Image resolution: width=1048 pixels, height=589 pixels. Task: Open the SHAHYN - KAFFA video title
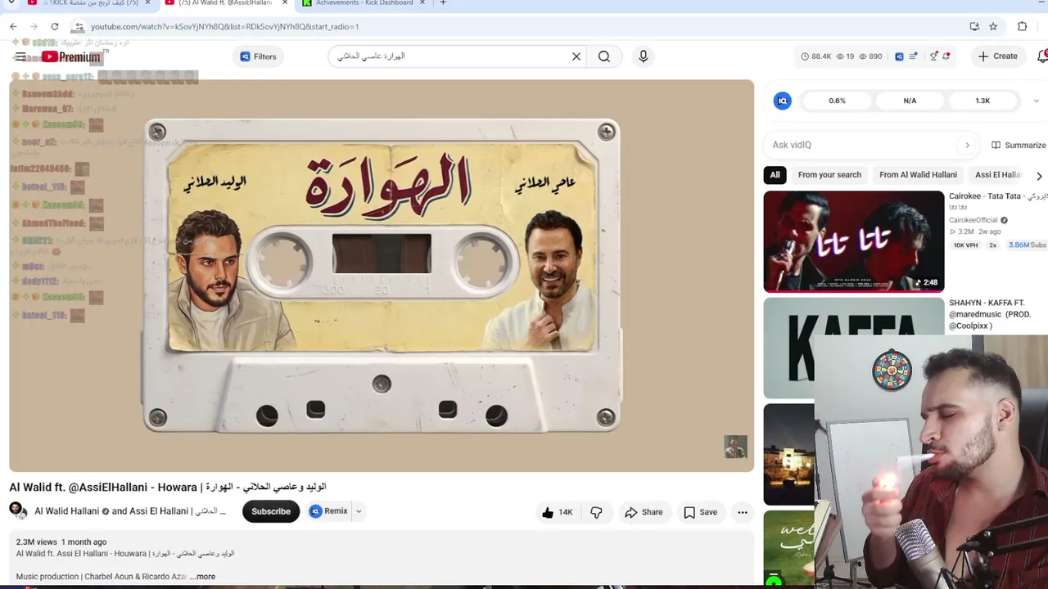pyautogui.click(x=990, y=314)
